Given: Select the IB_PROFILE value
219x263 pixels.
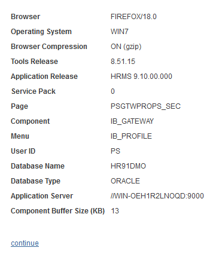Looking at the screenshot, I should [x=131, y=136].
